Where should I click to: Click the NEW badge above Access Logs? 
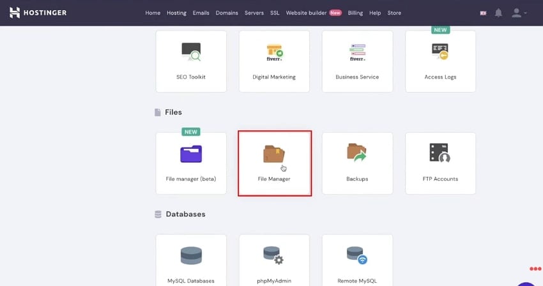[x=440, y=30]
